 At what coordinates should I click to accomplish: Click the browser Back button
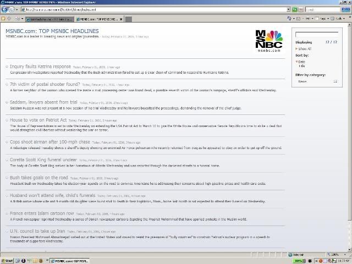5,10
